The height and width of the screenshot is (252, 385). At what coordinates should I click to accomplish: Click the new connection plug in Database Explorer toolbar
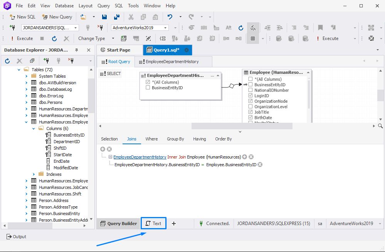click(x=46, y=61)
